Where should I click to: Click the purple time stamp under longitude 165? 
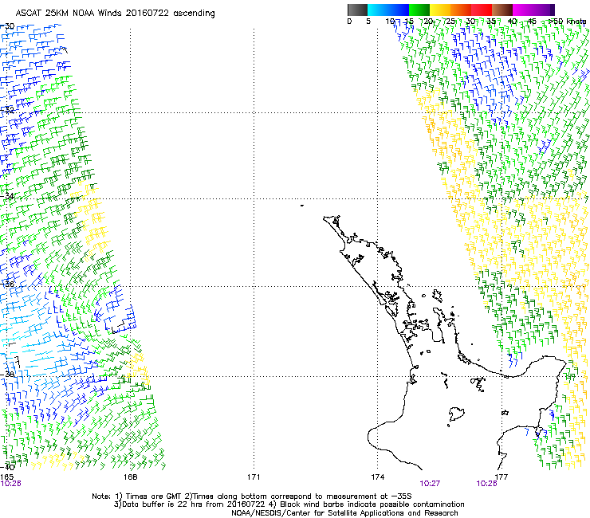[x=10, y=484]
